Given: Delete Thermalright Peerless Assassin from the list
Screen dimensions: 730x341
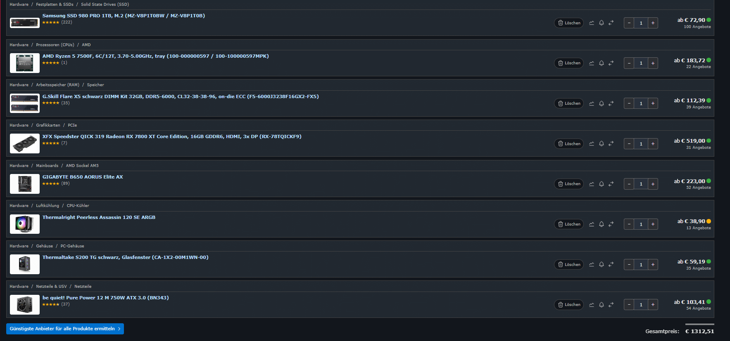Looking at the screenshot, I should (569, 224).
